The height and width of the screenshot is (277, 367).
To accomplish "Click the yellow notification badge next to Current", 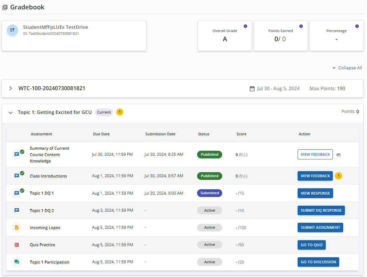I will pyautogui.click(x=120, y=112).
